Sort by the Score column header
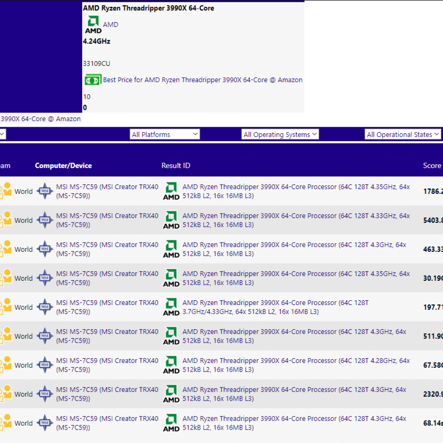 432,166
